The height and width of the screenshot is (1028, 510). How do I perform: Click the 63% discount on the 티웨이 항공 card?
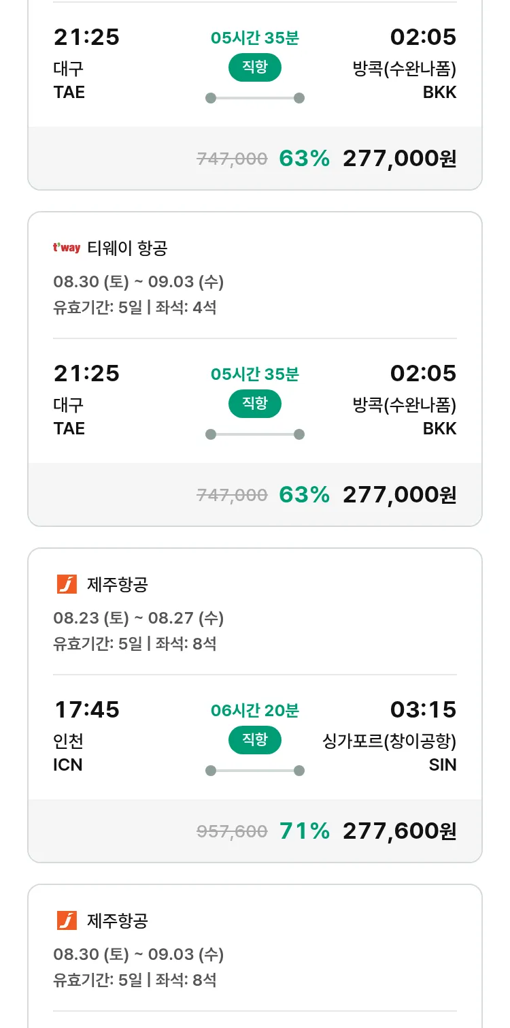tap(304, 494)
